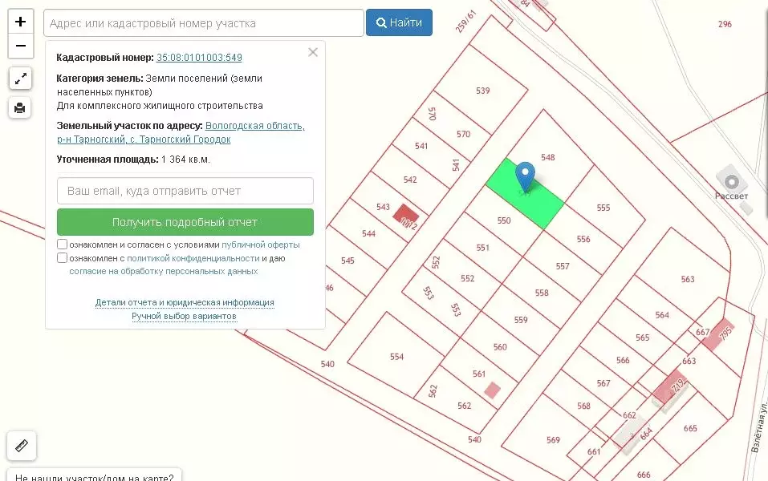Click the Взлётная ул. street label
Image resolution: width=768 pixels, height=481 pixels.
(x=761, y=426)
